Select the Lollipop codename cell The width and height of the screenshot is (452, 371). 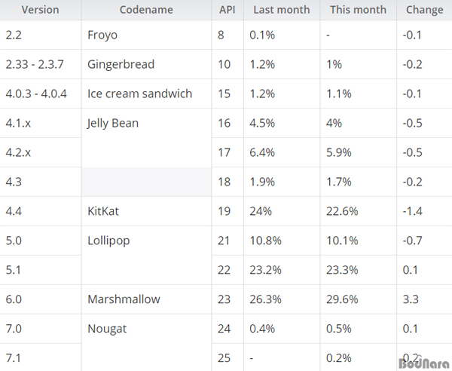click(146, 255)
